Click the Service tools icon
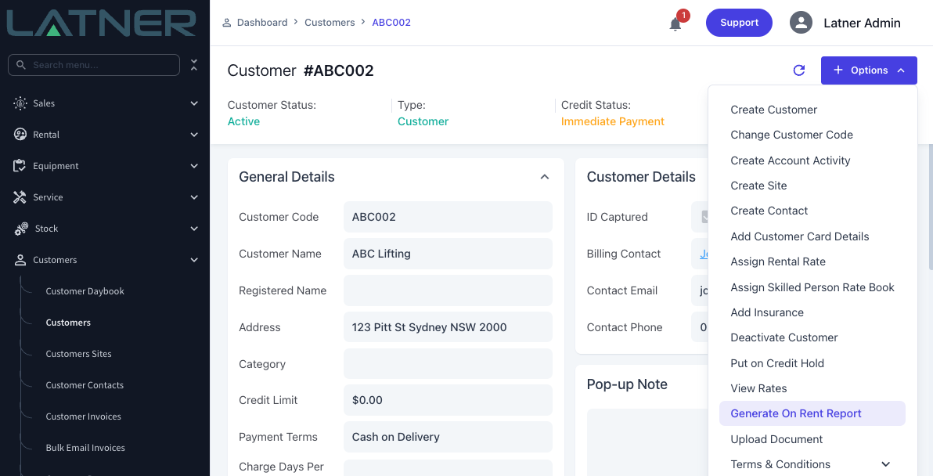 pyautogui.click(x=20, y=197)
